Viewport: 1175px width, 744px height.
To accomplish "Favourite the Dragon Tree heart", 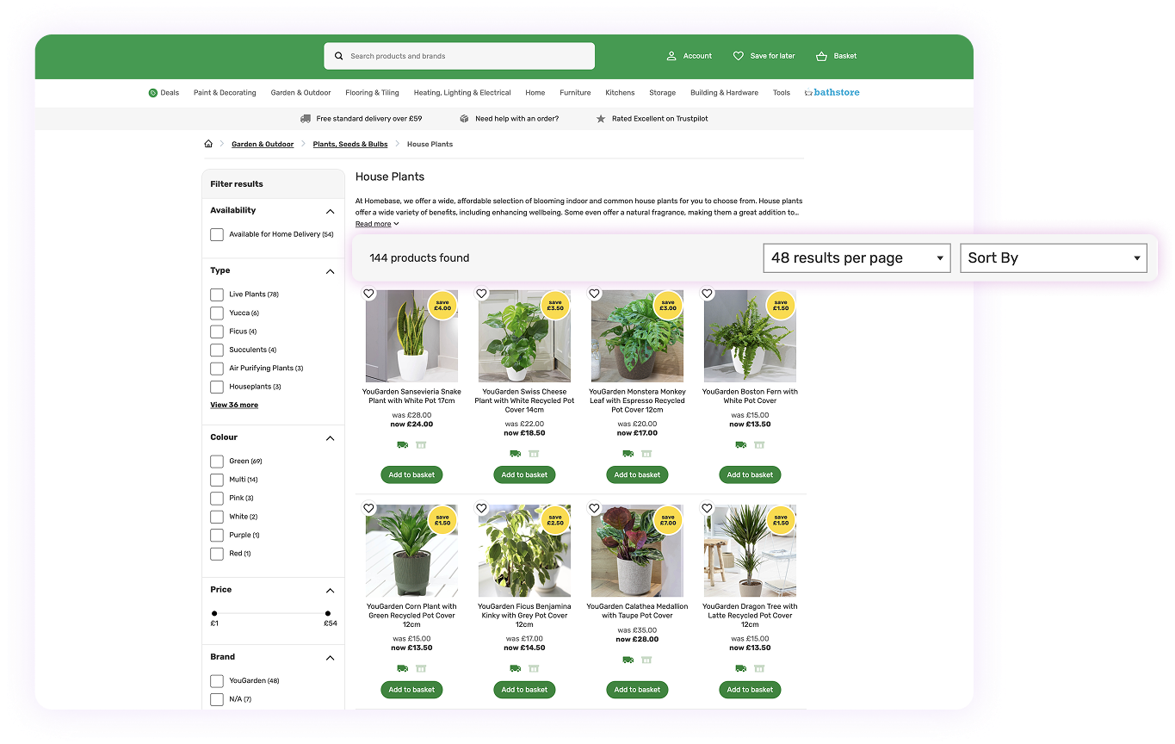I will (x=707, y=508).
